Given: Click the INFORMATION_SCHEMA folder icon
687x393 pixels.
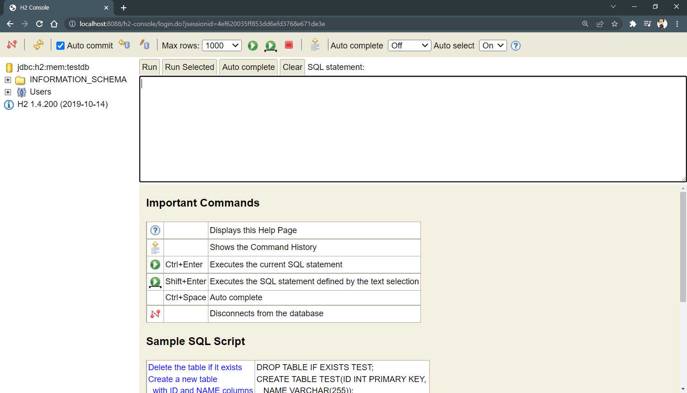Looking at the screenshot, I should [x=20, y=80].
